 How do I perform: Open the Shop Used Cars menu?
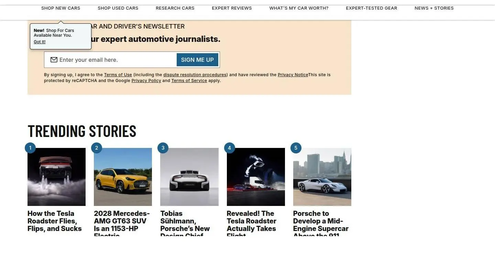118,8
